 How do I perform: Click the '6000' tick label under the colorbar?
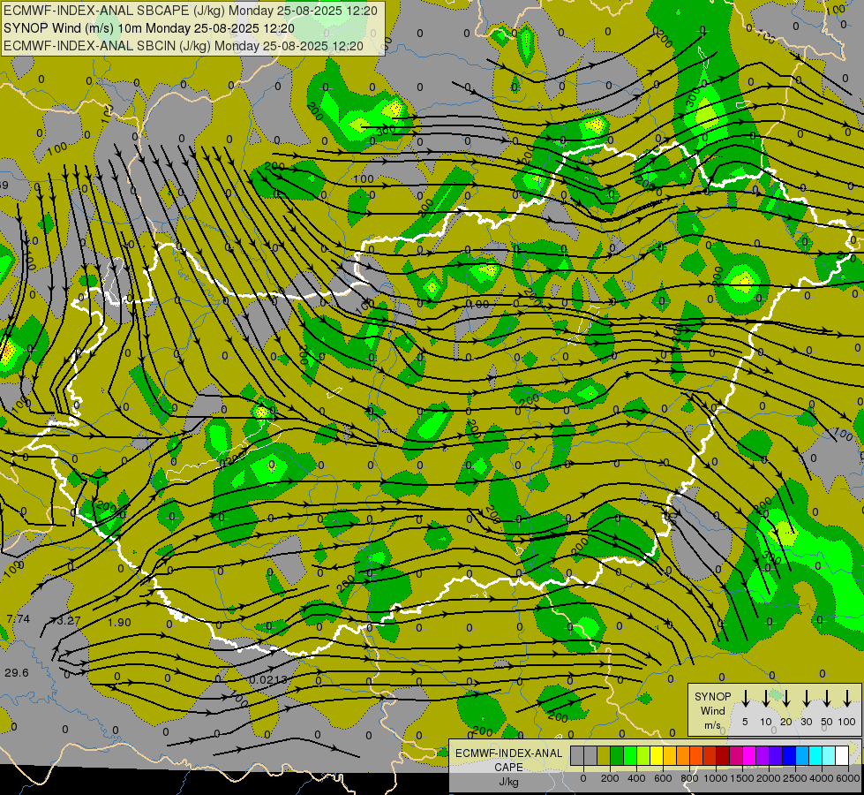pos(848,778)
